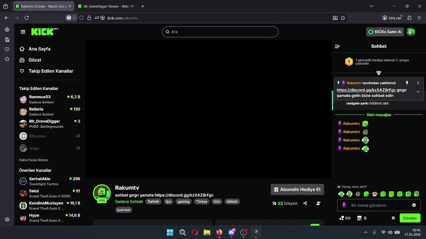Open the Kick hamburger sidebar menu
The image size is (426, 239).
[23, 32]
